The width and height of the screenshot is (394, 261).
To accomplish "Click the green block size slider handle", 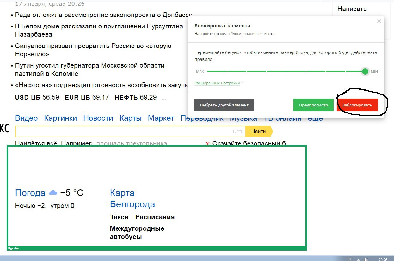I will 365,71.
